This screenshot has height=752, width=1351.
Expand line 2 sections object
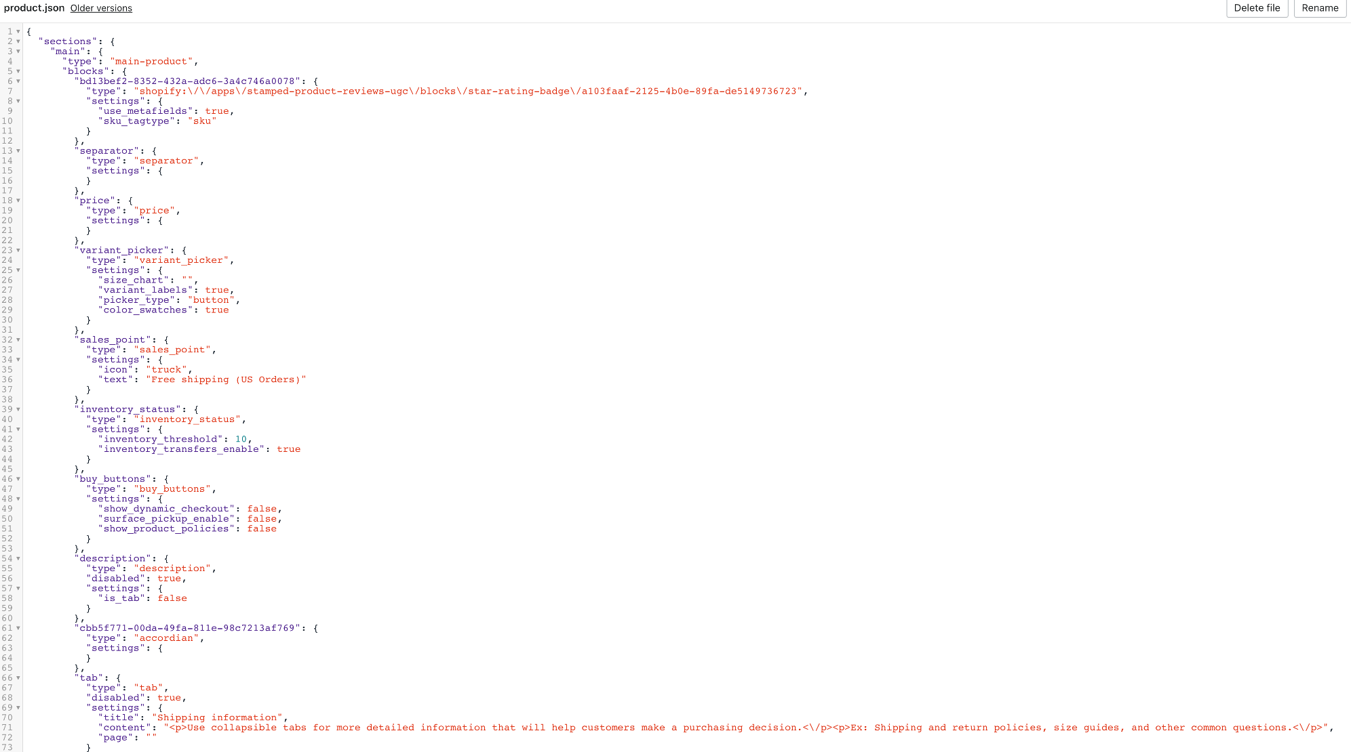tap(18, 42)
